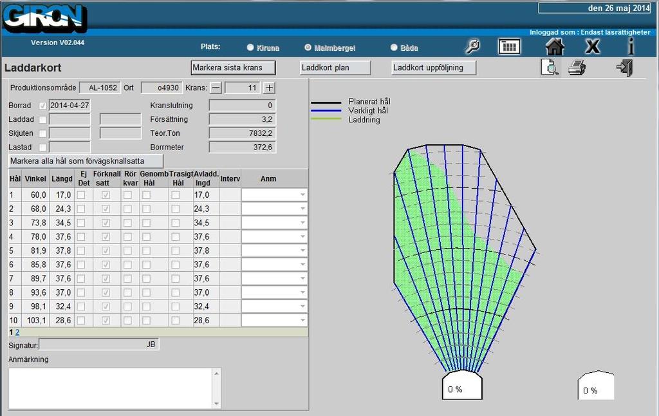Open Anm dropdown for hole 10
The width and height of the screenshot is (659, 416).
[274, 320]
